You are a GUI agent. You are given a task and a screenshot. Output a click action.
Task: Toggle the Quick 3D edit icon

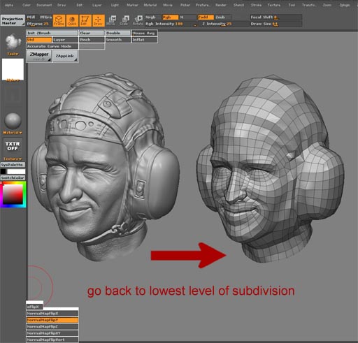(x=72, y=20)
